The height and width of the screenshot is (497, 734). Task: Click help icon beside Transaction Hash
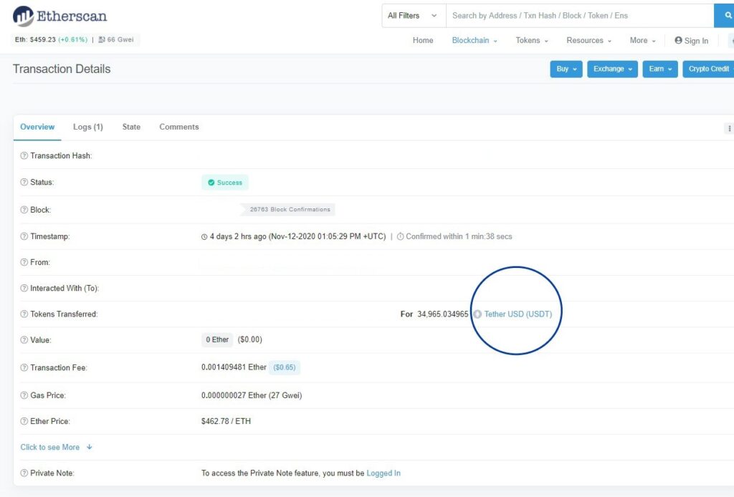coord(24,155)
